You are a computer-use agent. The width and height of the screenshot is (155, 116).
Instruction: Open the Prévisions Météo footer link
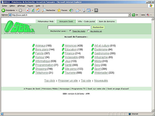(x=50, y=89)
